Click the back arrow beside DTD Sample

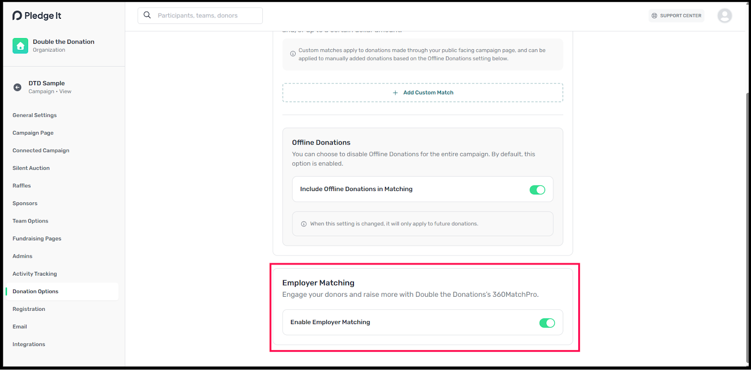coord(17,87)
